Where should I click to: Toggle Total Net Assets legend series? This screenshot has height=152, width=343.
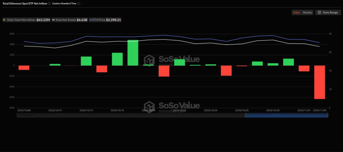[x=70, y=20]
